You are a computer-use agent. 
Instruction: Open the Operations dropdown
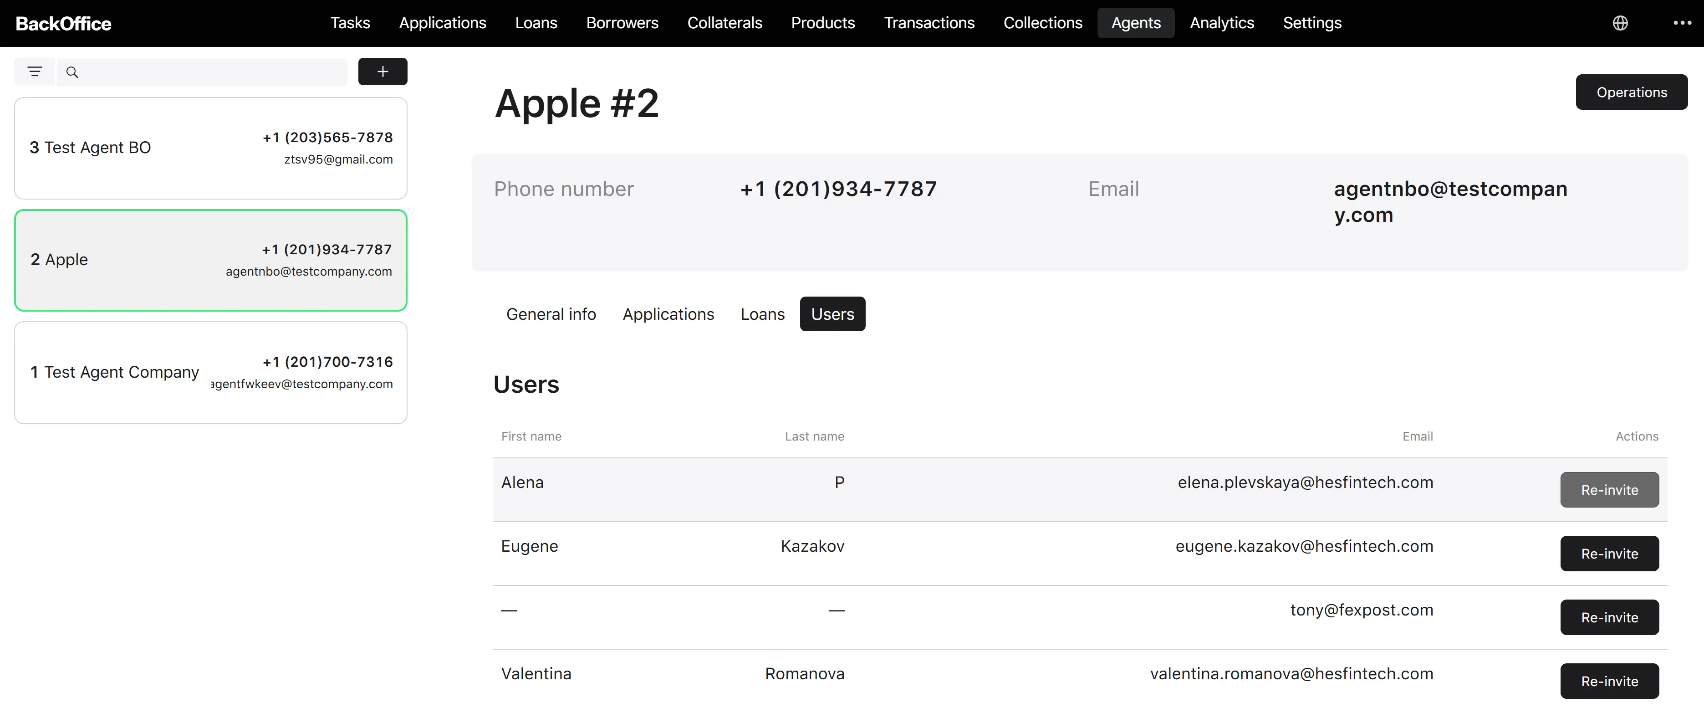coord(1631,92)
